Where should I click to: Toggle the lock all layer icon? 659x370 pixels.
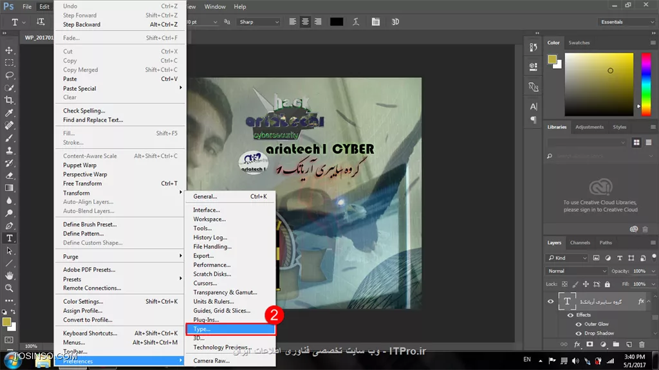click(608, 284)
